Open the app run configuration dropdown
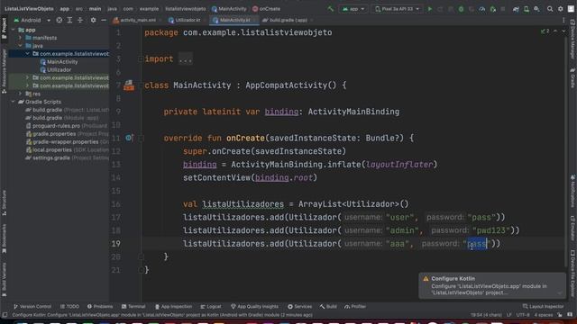This screenshot has height=324, width=577. (x=353, y=9)
